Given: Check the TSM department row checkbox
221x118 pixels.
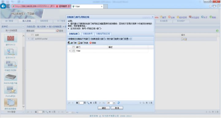Looking at the screenshot, I should [x=74, y=51].
